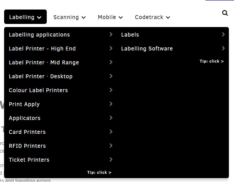Expand the Scanning dropdown menu

pos(70,17)
